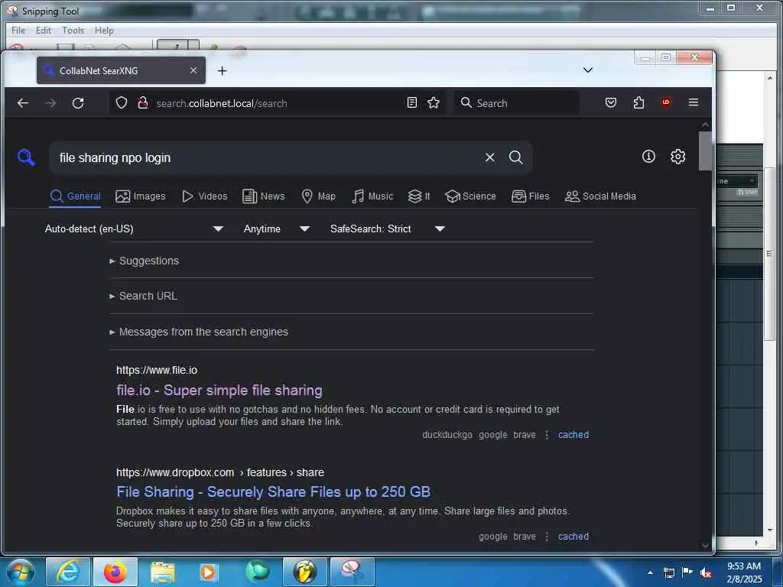Switch to the Videos category tab

205,196
